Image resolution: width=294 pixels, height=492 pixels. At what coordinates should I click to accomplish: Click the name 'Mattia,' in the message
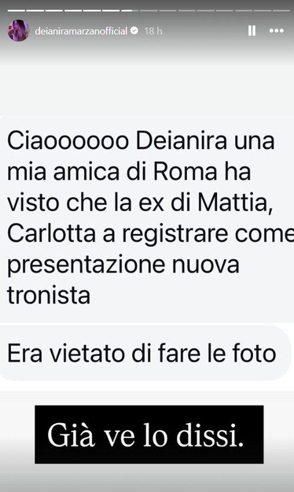[x=235, y=203]
